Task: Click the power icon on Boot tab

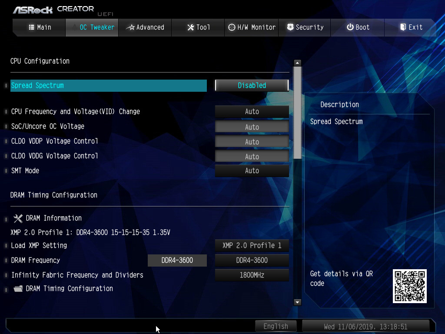Action: (x=350, y=27)
